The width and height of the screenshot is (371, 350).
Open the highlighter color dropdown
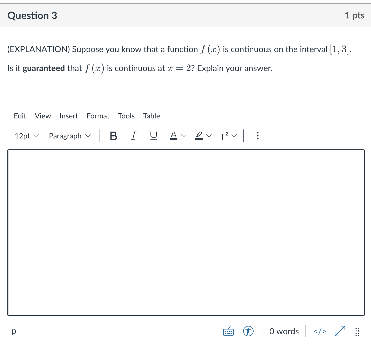click(x=208, y=136)
